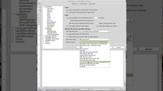The width and height of the screenshot is (163, 91).
Task: Choose HTML Document (Writer) entry
Action: 95,65
